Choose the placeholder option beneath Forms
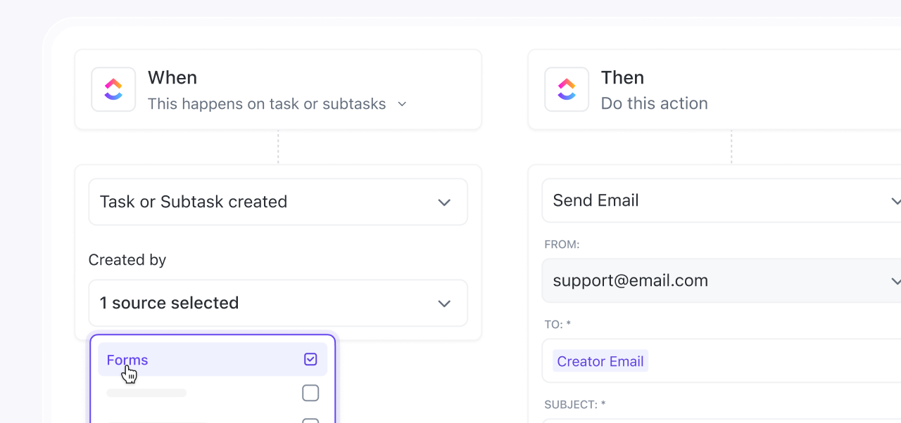901x423 pixels. 147,393
